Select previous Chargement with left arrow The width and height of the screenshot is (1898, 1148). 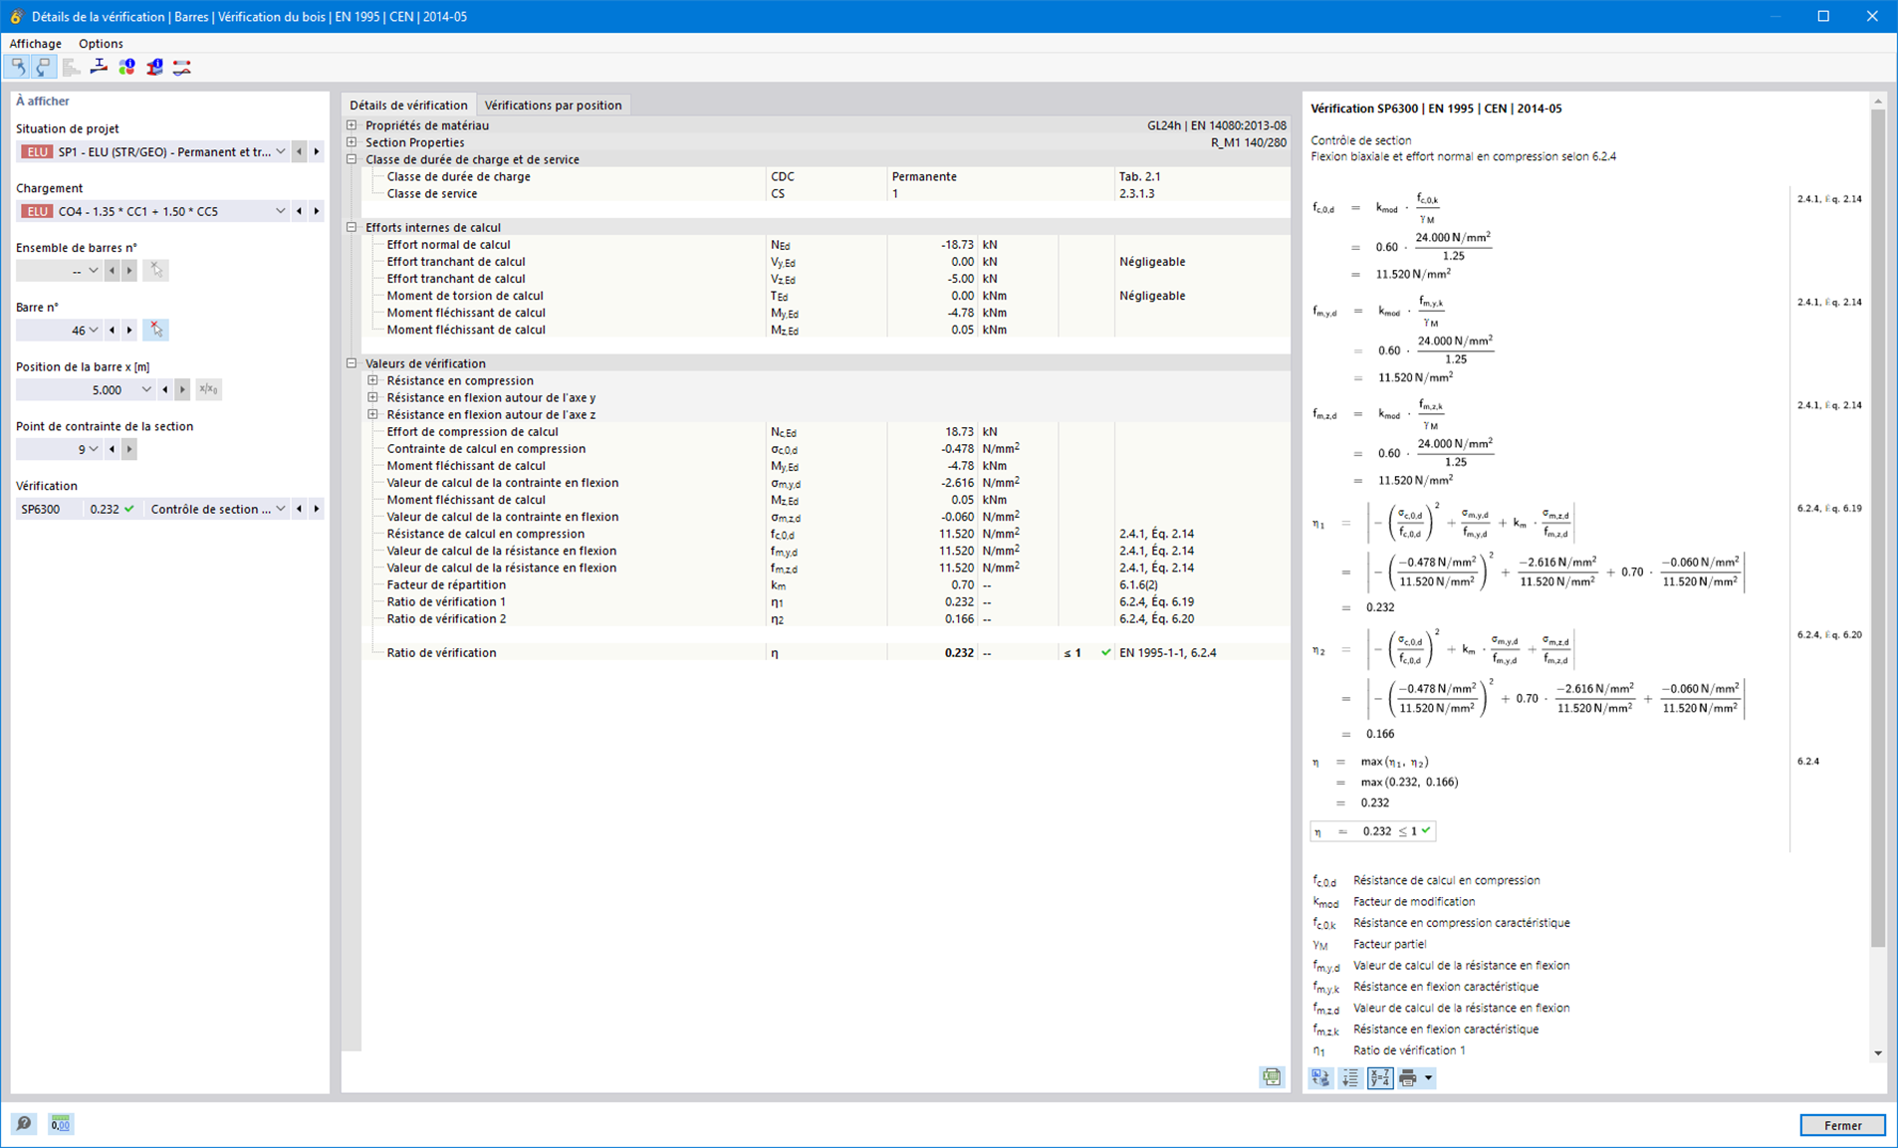[x=299, y=211]
